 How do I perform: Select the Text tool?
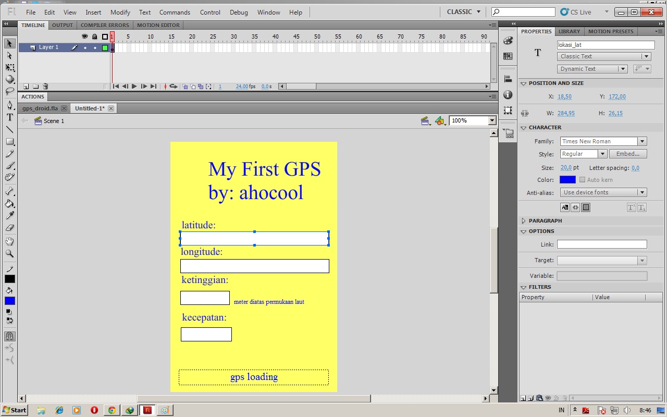[9, 117]
